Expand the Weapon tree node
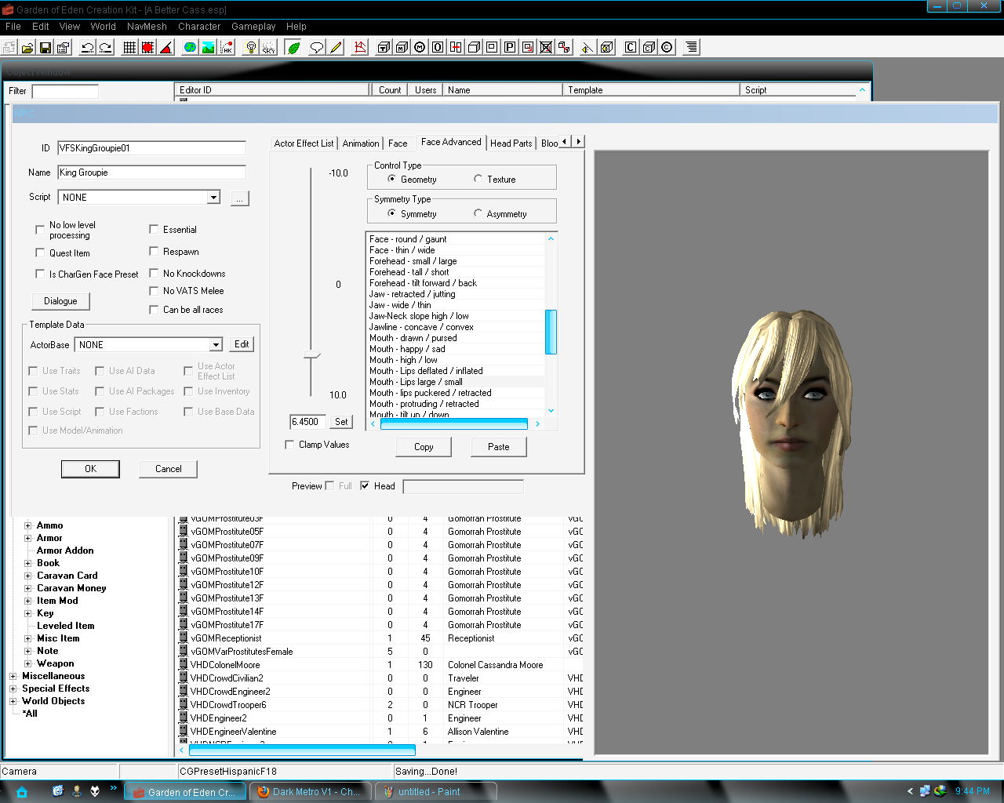The width and height of the screenshot is (1004, 803). click(x=28, y=664)
